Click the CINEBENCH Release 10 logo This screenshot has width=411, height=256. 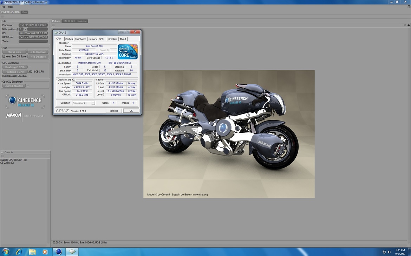pyautogui.click(x=25, y=102)
